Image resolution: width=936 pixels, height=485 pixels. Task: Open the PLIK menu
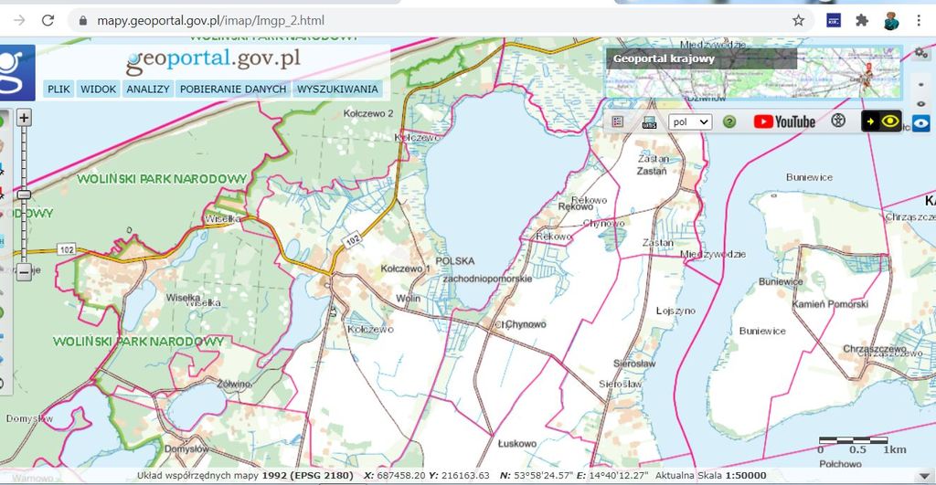tap(59, 90)
